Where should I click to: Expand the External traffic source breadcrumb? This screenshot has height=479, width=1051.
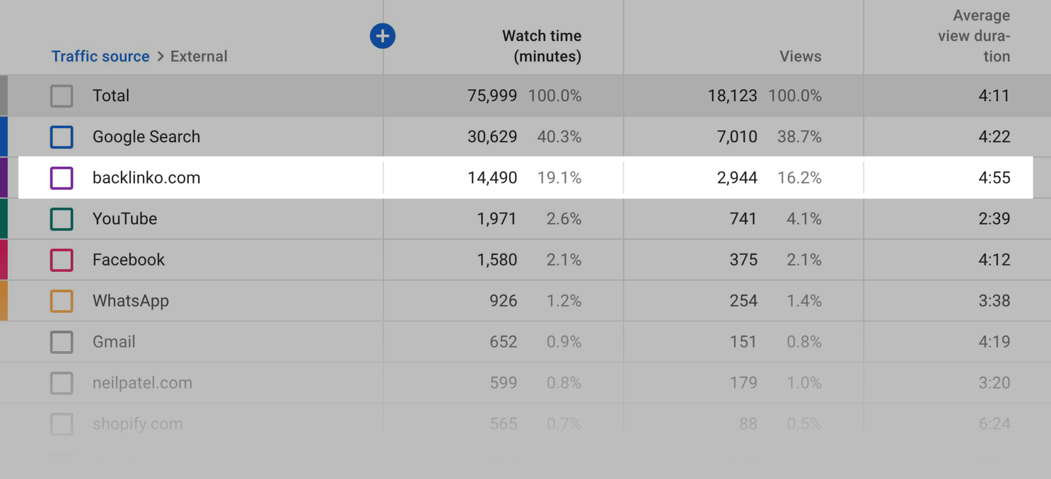click(199, 56)
